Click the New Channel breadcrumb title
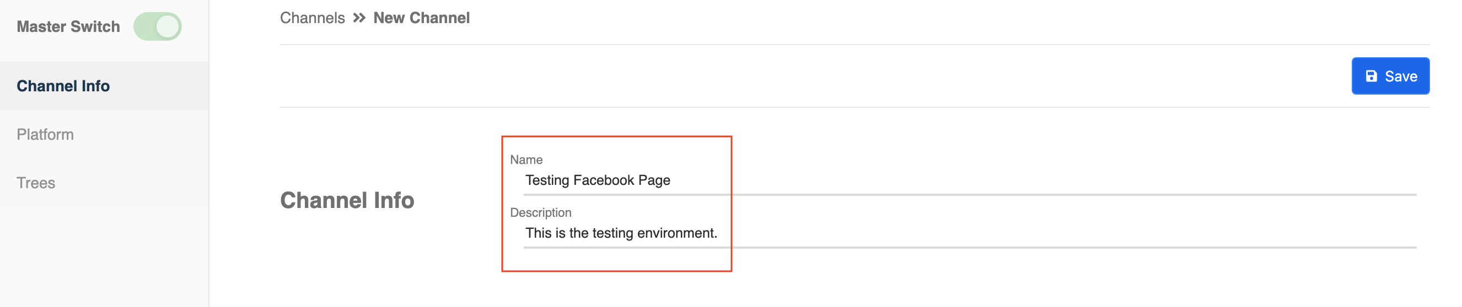Screen dimensions: 1462x307 tap(421, 18)
